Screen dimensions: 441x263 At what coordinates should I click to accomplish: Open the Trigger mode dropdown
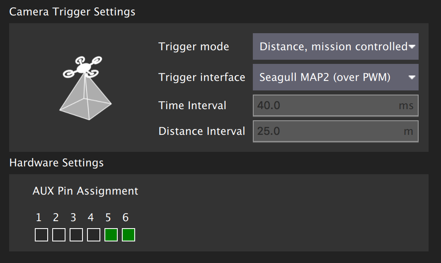click(x=335, y=46)
